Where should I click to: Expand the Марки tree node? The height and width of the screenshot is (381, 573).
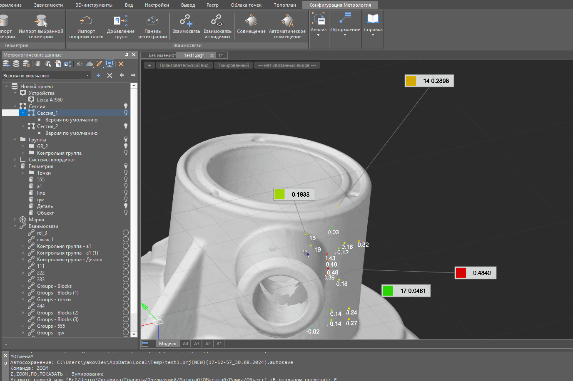click(15, 220)
